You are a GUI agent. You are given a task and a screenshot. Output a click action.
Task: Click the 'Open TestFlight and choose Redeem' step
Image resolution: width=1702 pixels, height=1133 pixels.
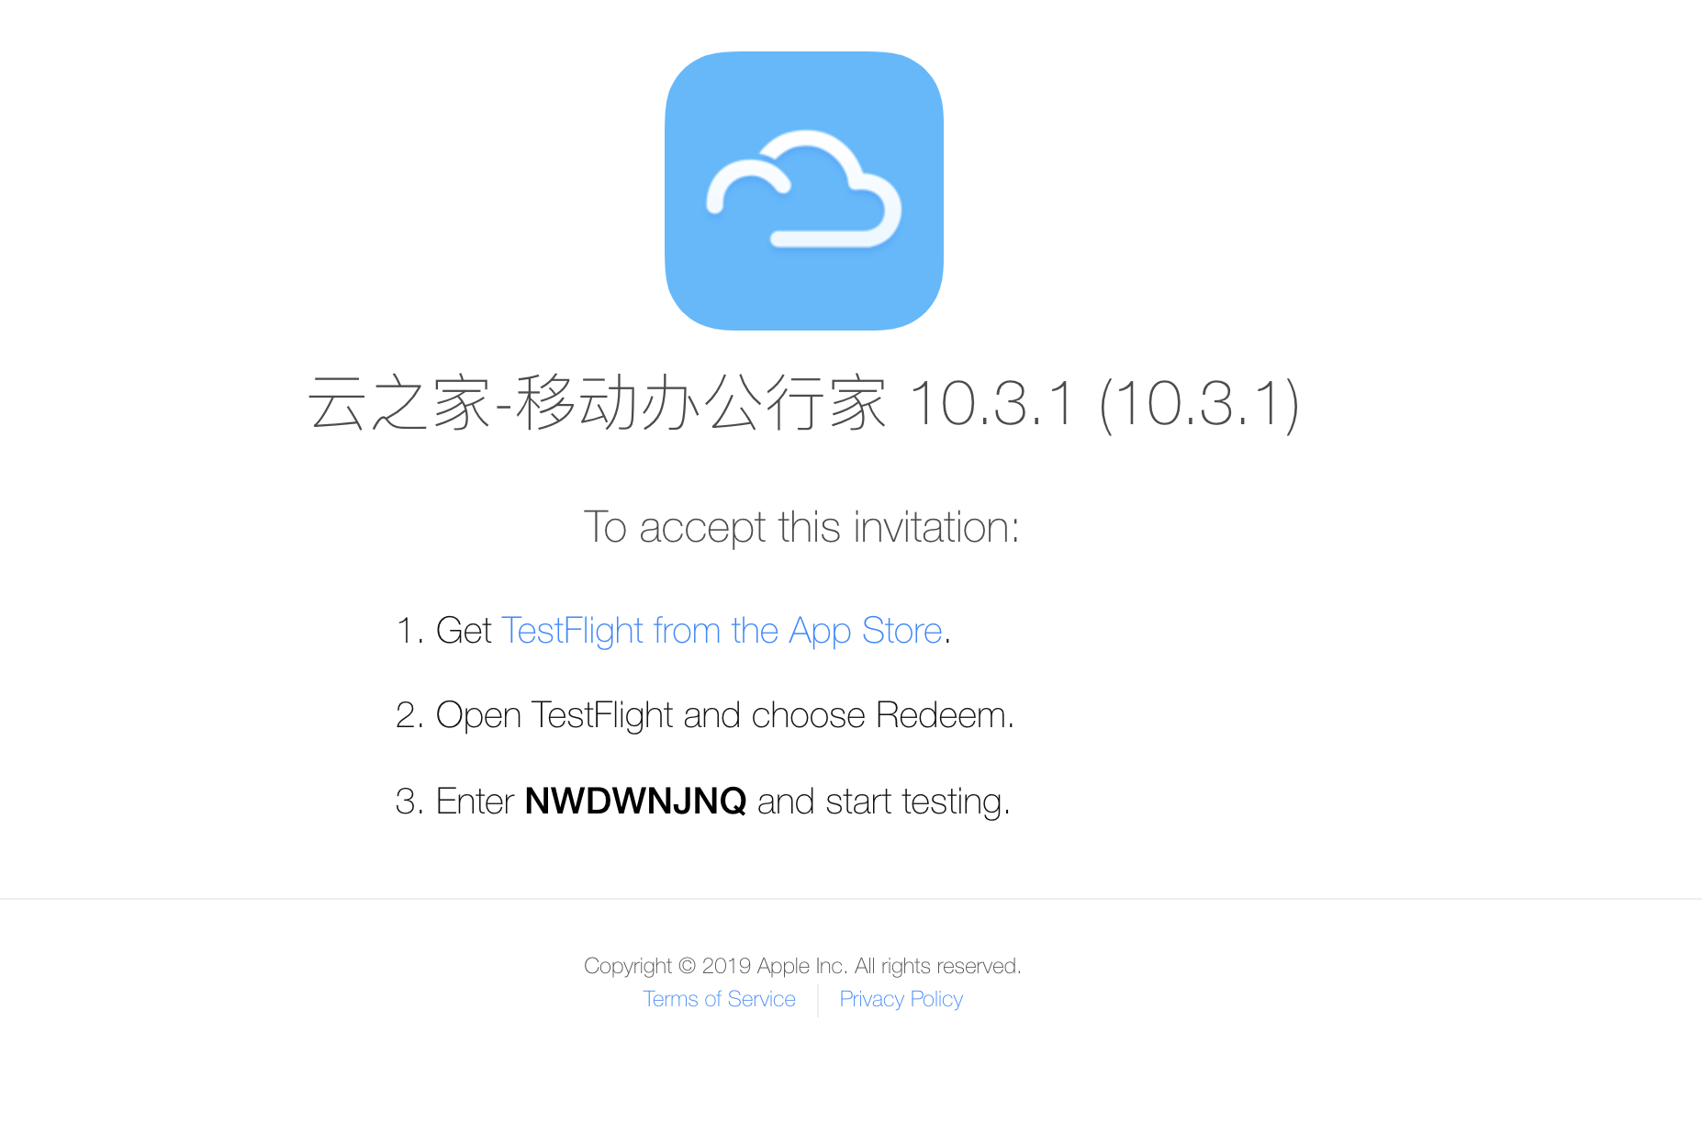724,715
